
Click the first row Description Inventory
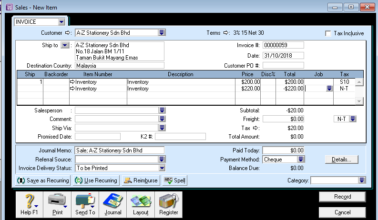click(x=181, y=82)
